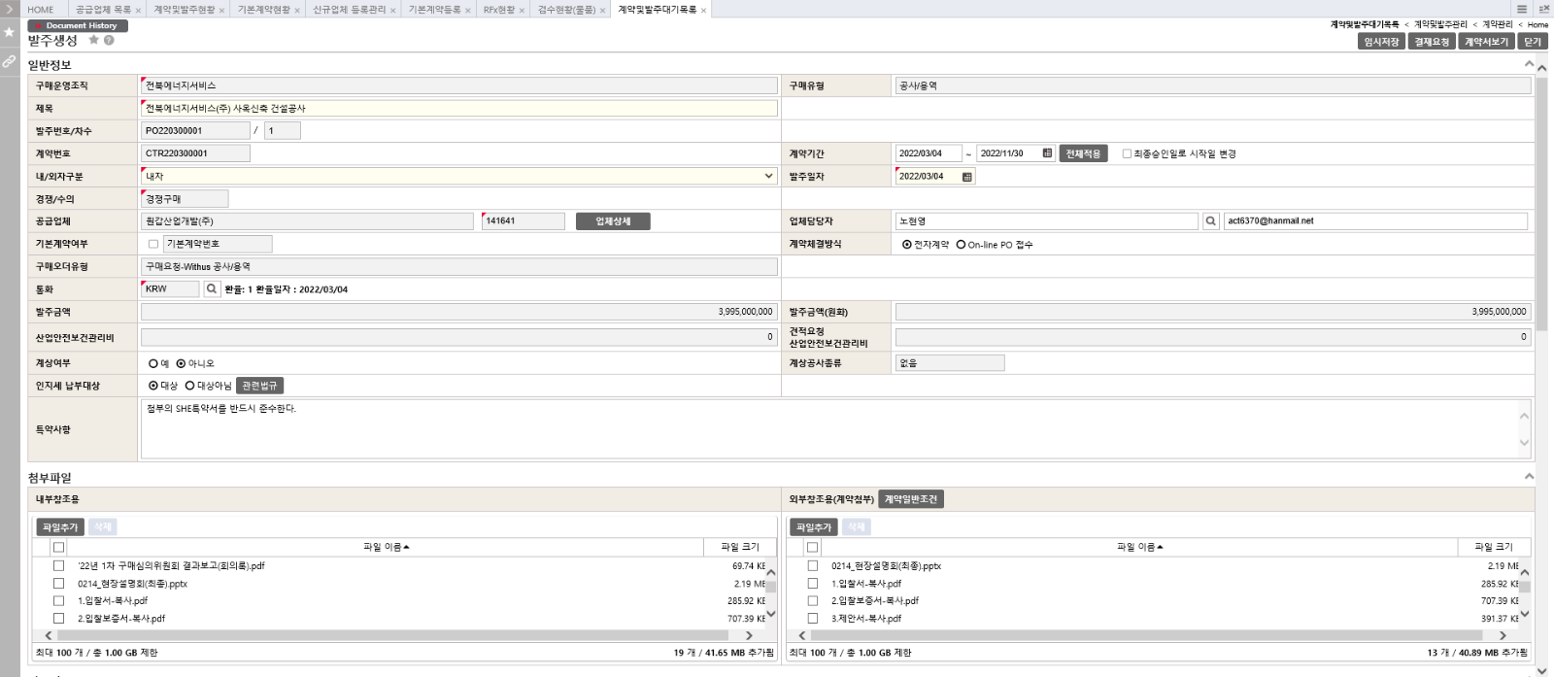The image size is (1554, 677).
Task: Expand the left sidebar arrow
Action: pyautogui.click(x=9, y=9)
